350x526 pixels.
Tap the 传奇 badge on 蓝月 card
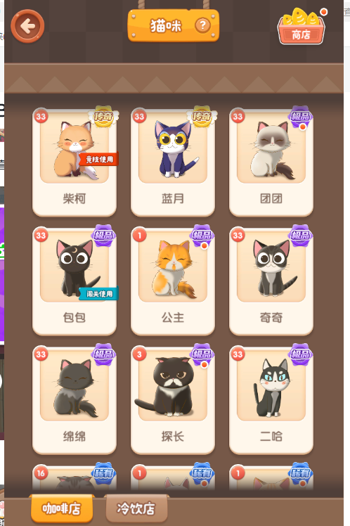click(x=202, y=116)
